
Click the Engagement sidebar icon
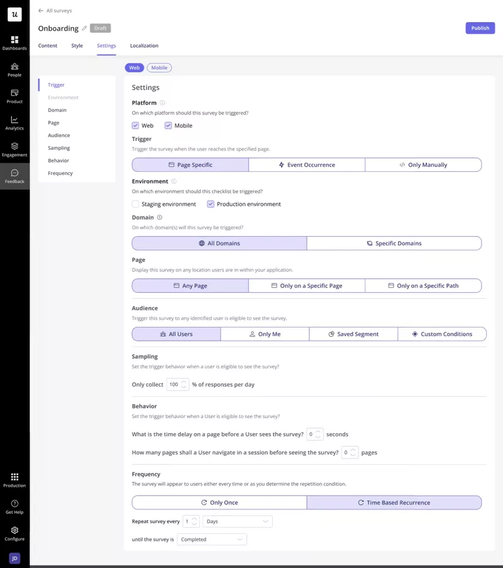(14, 146)
